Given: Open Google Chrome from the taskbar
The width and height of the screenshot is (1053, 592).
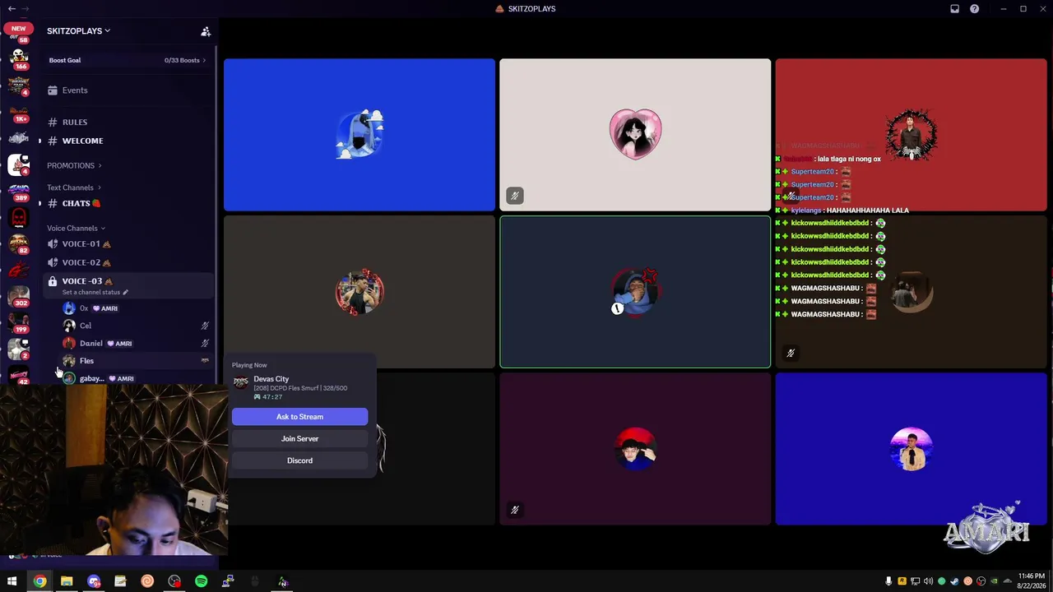Looking at the screenshot, I should click(39, 582).
